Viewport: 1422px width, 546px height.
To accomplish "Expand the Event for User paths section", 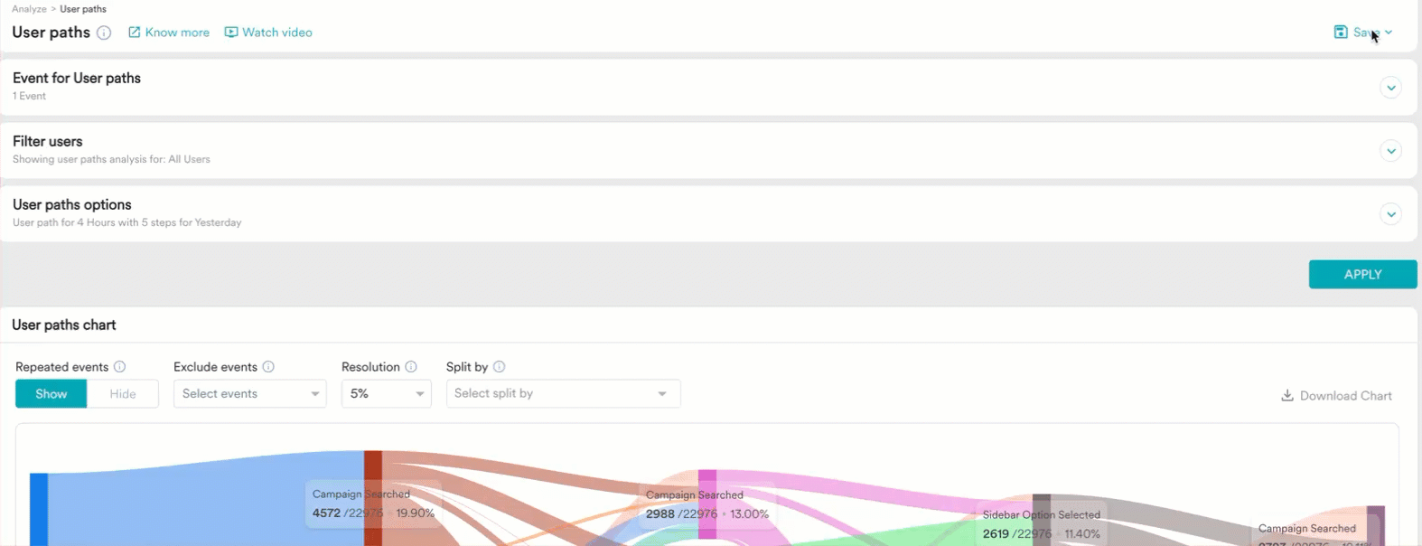I will pos(1390,88).
